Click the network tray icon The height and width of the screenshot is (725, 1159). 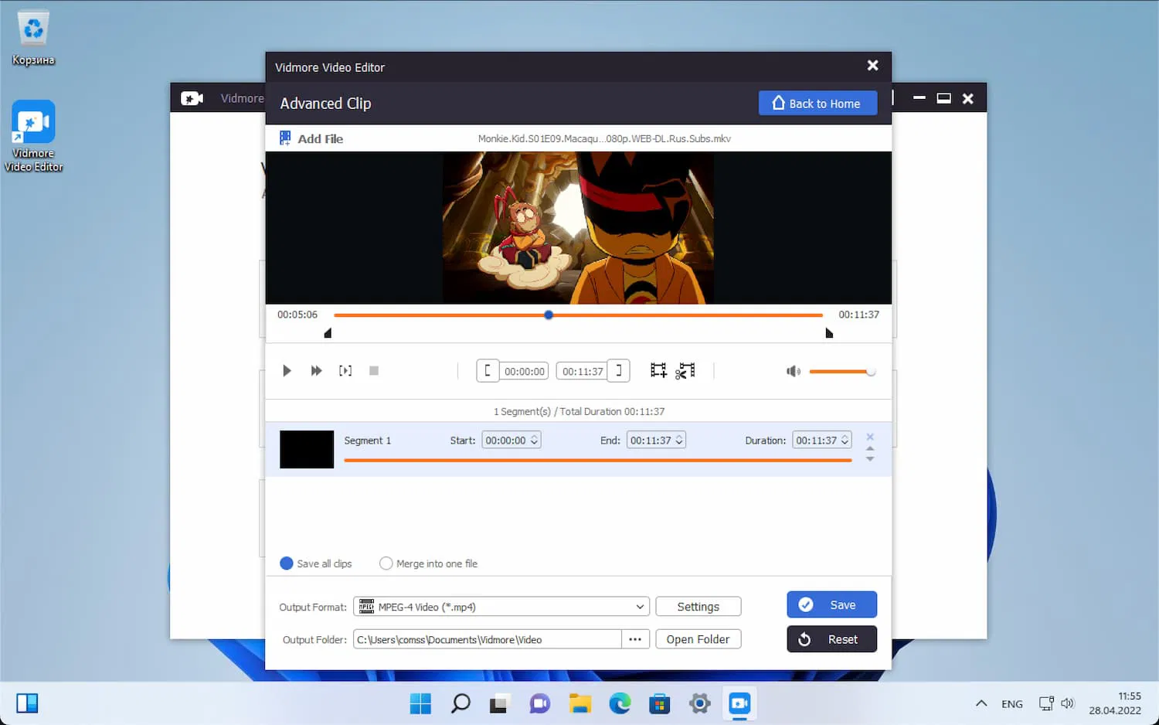pos(1046,703)
